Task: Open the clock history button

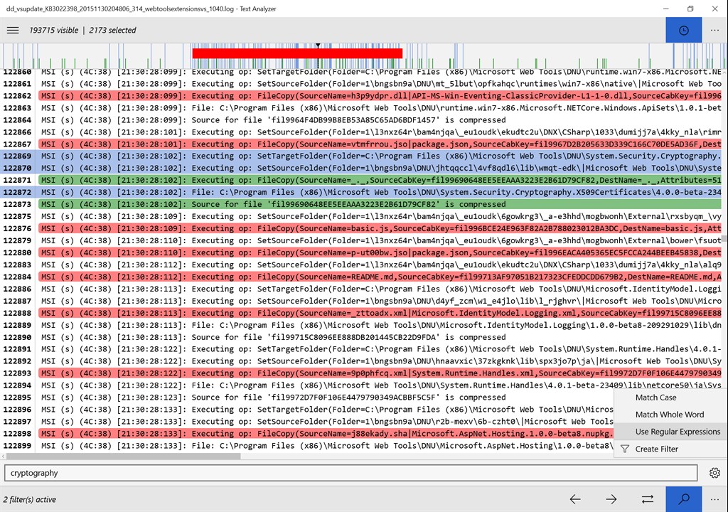Action: click(683, 30)
